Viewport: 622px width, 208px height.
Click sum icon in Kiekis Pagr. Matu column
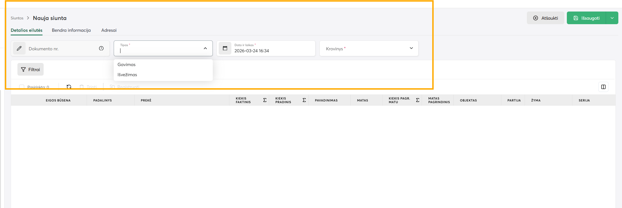point(418,100)
